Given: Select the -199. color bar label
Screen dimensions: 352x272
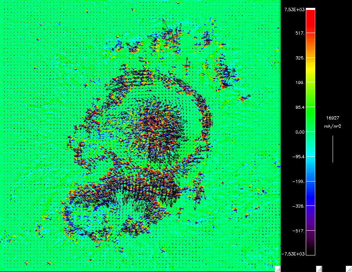Looking at the screenshot, I should click(x=299, y=181).
